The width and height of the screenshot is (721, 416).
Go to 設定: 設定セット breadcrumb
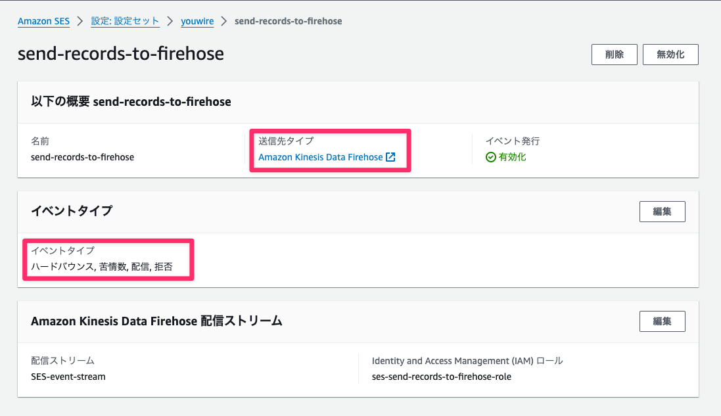[125, 21]
